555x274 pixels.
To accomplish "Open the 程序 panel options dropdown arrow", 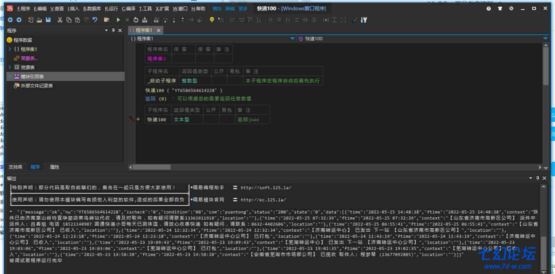I will coord(106,30).
